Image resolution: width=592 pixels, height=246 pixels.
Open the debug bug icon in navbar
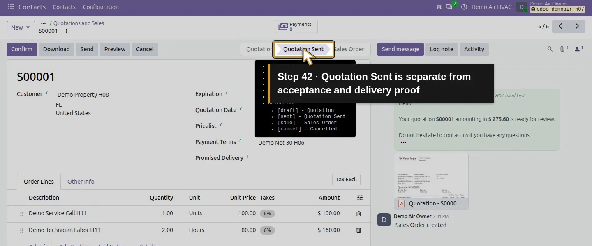(x=439, y=7)
